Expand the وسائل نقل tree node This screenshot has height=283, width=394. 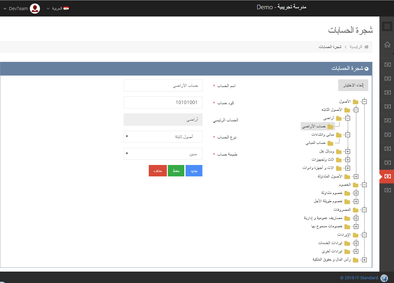[348, 152]
